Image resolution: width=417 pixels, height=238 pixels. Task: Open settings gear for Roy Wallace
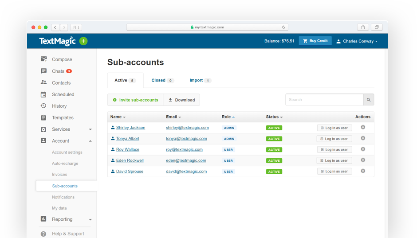coord(363,149)
